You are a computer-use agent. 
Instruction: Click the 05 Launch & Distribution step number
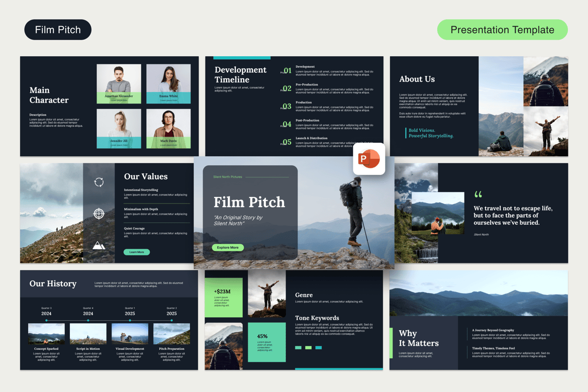point(287,142)
